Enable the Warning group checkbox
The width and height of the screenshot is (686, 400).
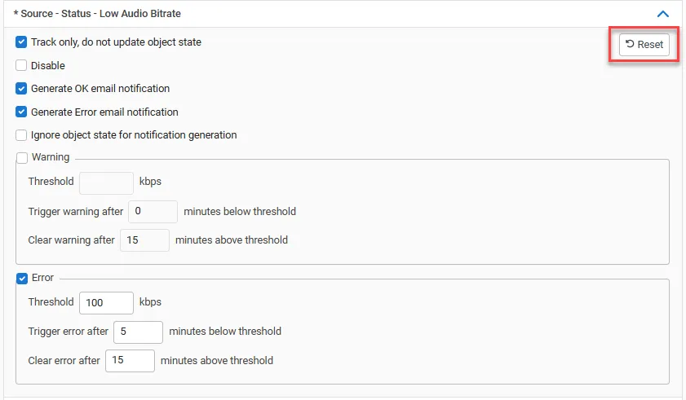tap(22, 157)
